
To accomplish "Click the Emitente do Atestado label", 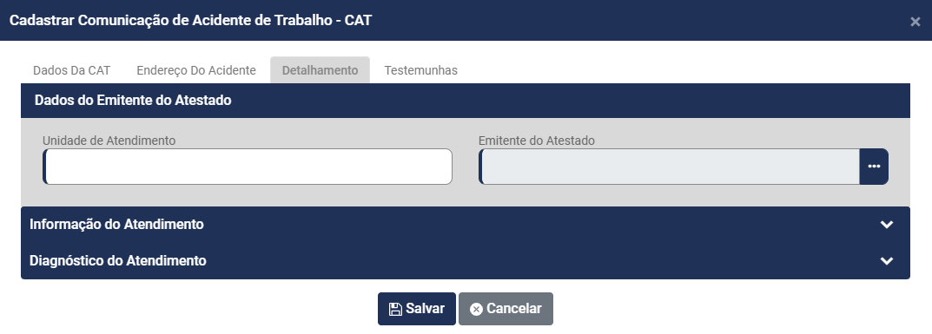I will (537, 141).
